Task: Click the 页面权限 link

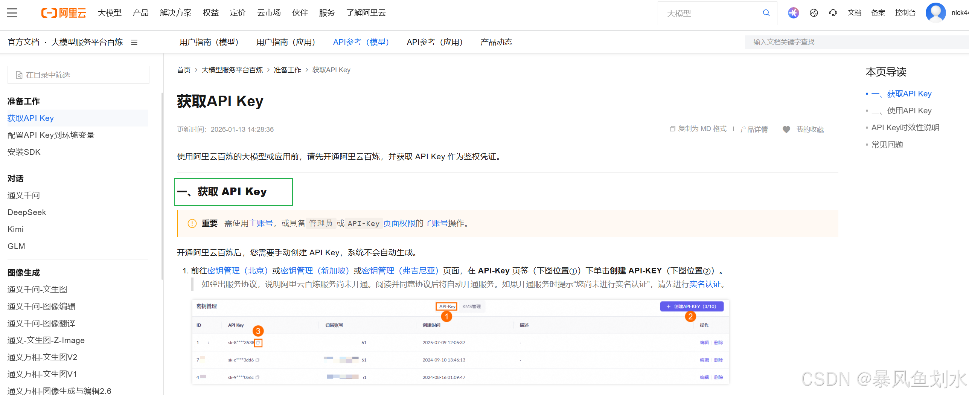Action: [399, 223]
